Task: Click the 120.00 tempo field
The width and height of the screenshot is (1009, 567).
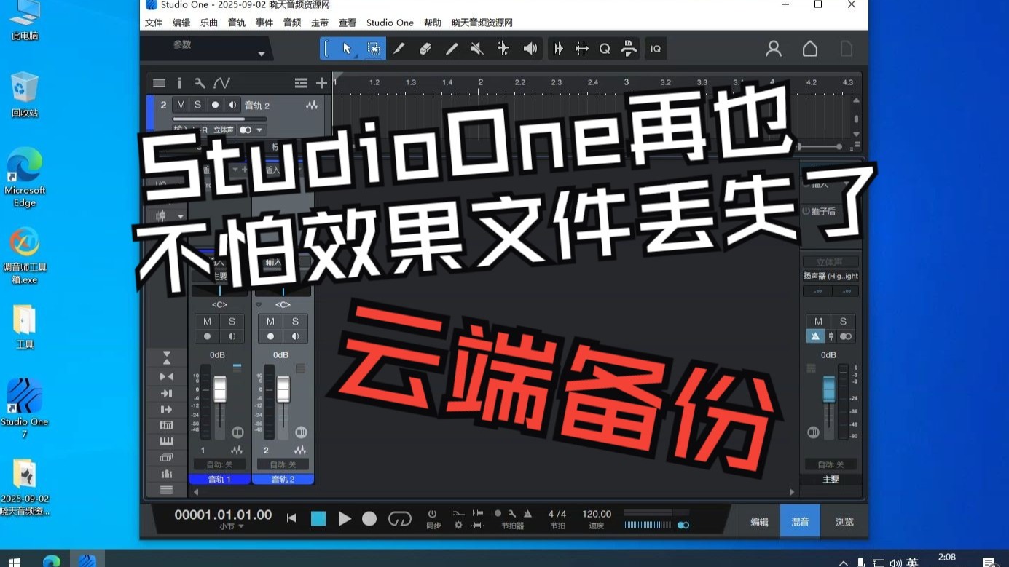Action: (x=597, y=514)
